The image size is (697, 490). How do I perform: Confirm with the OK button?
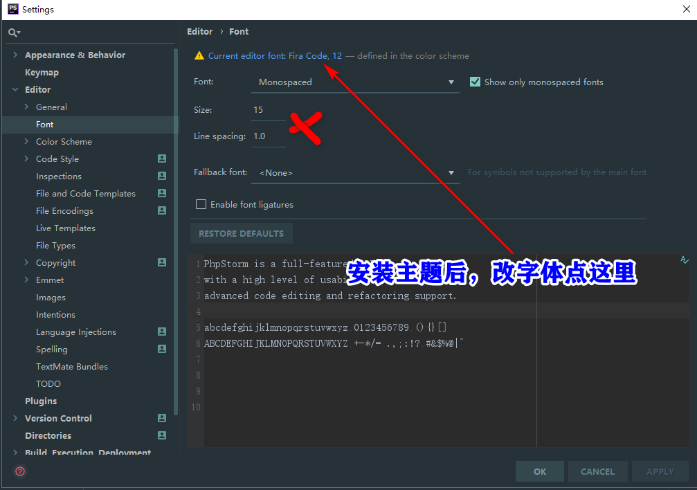540,471
